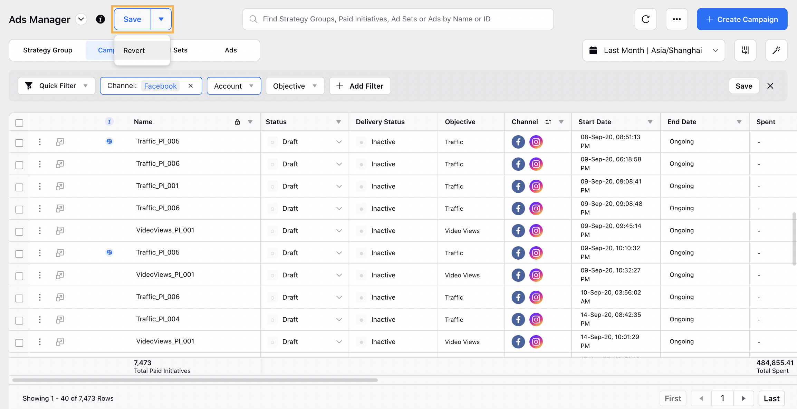Remove the Facebook channel filter

tap(191, 86)
